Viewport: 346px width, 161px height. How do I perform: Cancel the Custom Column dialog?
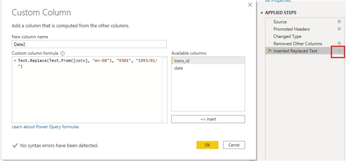point(234,145)
